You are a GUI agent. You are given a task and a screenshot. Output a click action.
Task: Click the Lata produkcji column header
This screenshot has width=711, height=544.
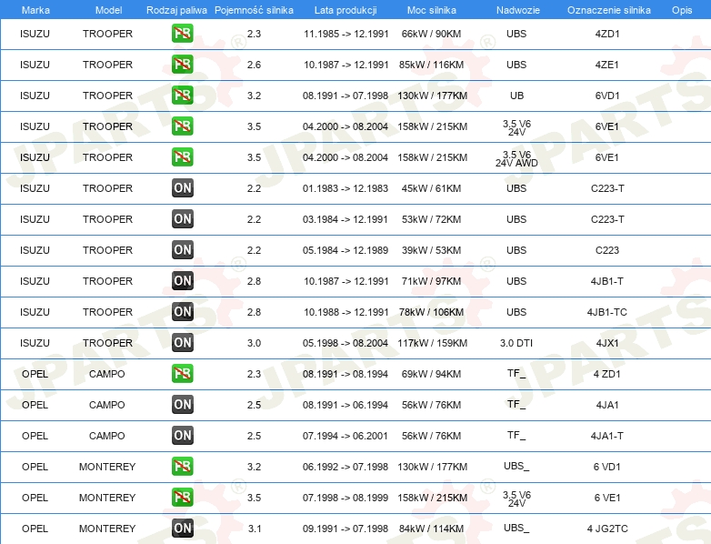[x=345, y=10]
